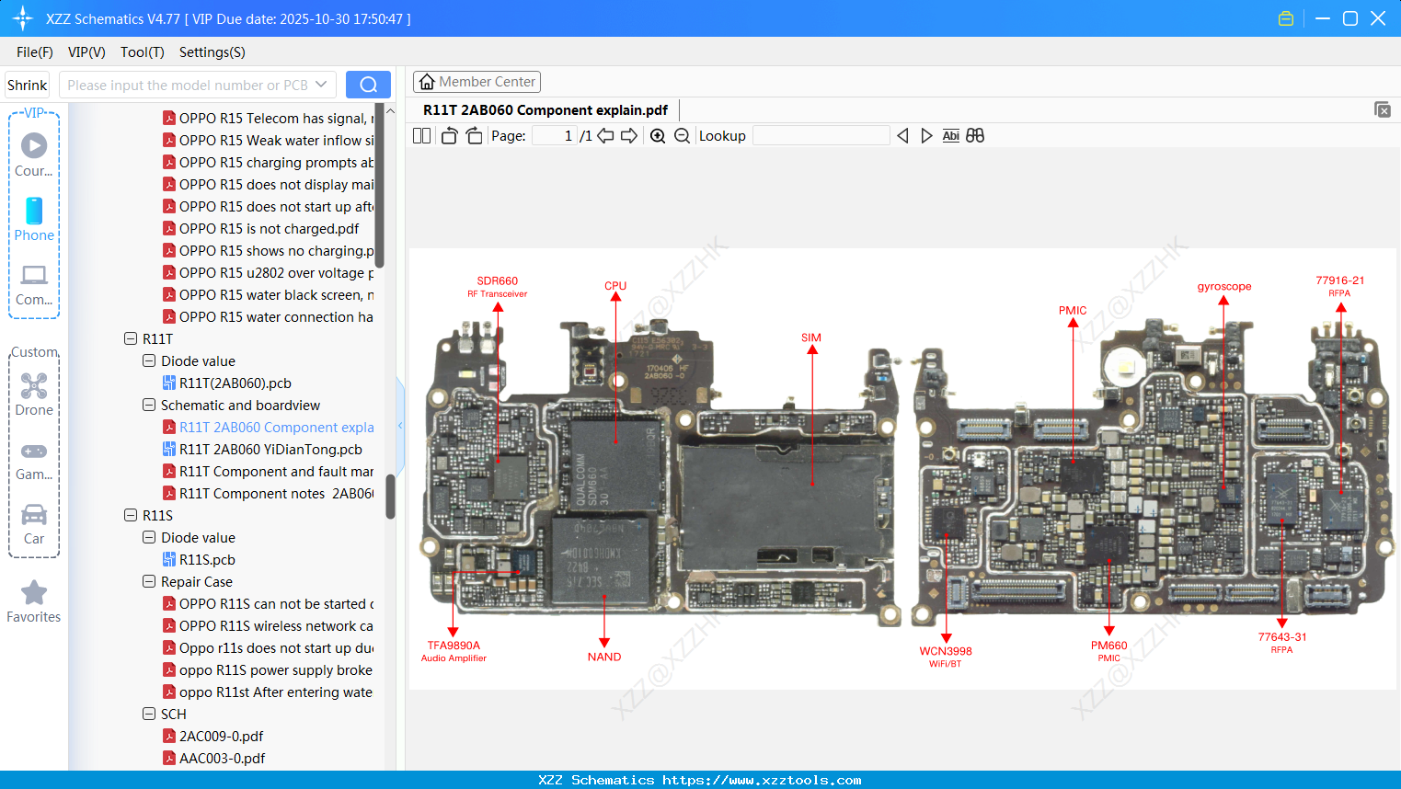Enable two-page view layout

click(x=420, y=135)
